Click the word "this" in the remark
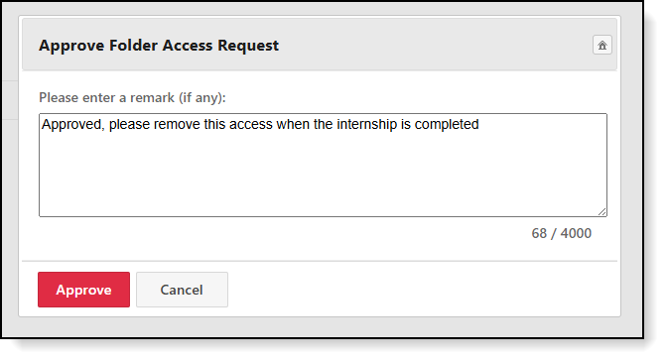This screenshot has height=362, width=667. point(214,125)
